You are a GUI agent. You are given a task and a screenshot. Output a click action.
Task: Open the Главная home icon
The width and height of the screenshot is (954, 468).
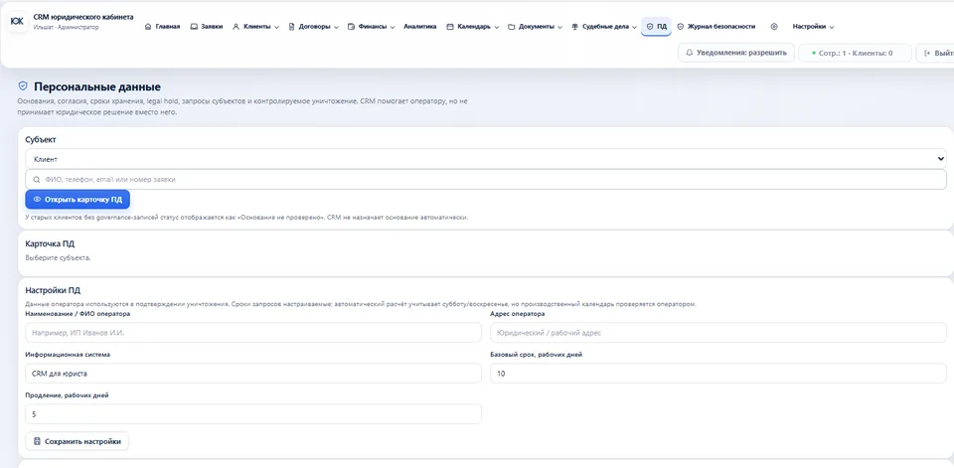click(x=148, y=27)
